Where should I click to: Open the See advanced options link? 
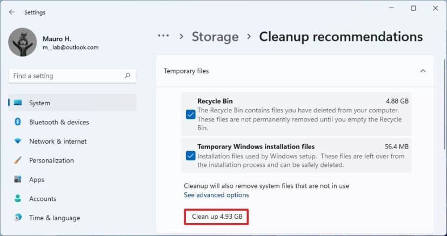point(216,195)
